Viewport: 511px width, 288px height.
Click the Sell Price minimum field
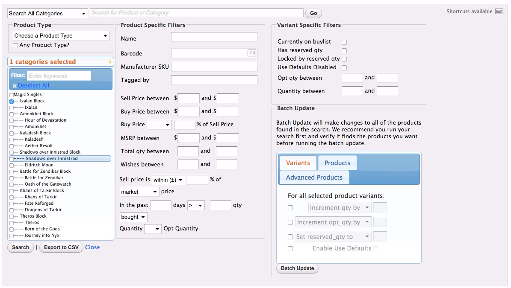(x=189, y=98)
